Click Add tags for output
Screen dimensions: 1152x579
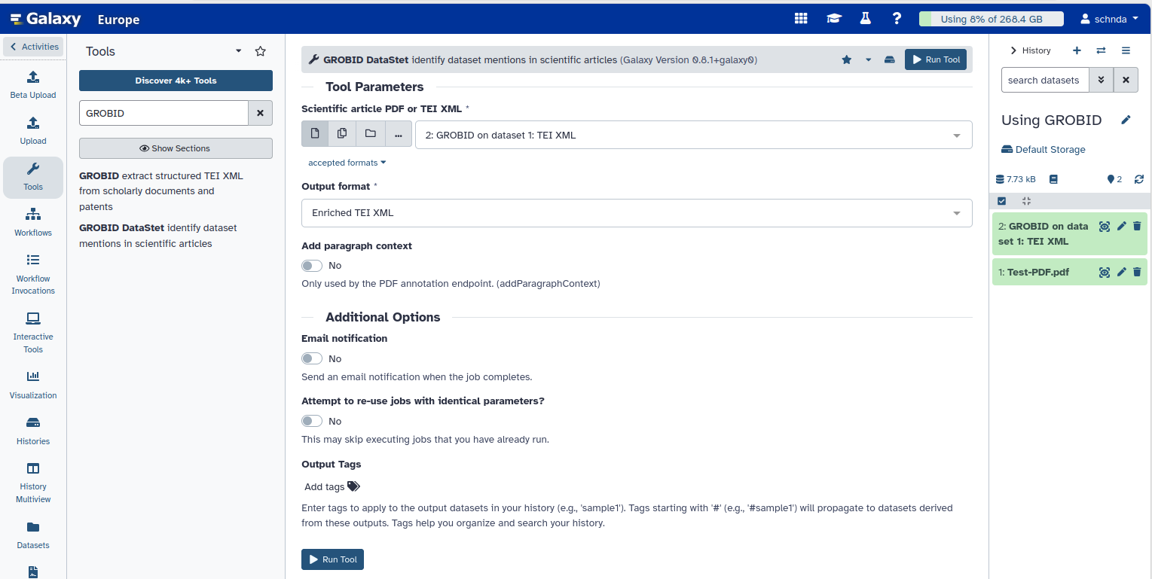(332, 486)
